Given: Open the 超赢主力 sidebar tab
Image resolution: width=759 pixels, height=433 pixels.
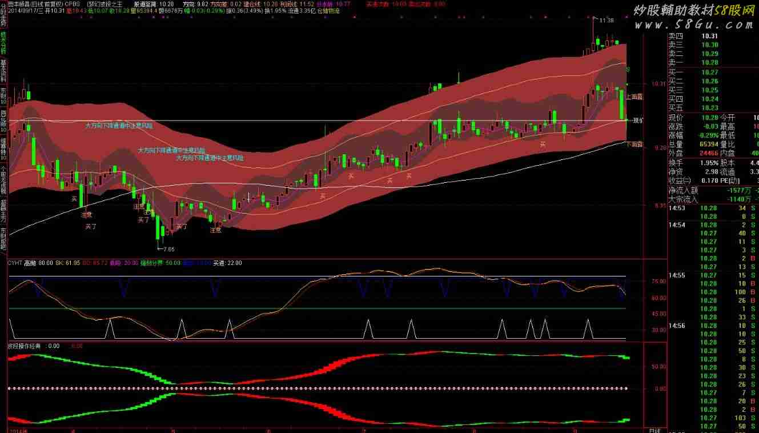Looking at the screenshot, I should click(3, 210).
